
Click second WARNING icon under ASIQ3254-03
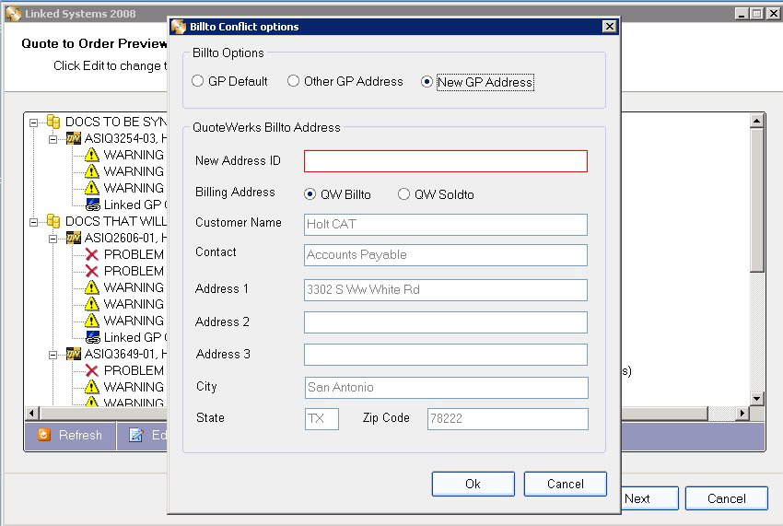tap(92, 171)
